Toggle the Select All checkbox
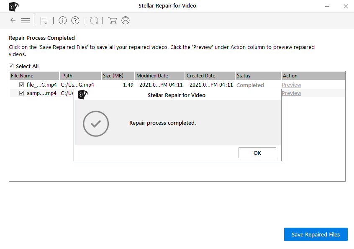354x249 pixels. point(11,66)
